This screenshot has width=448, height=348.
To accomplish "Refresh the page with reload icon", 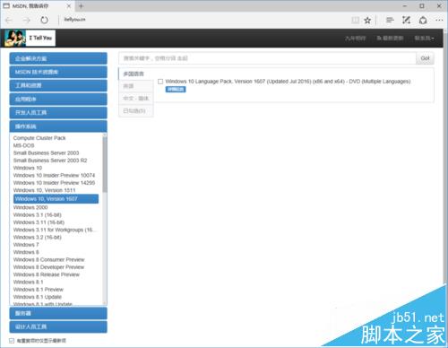I will 44,20.
